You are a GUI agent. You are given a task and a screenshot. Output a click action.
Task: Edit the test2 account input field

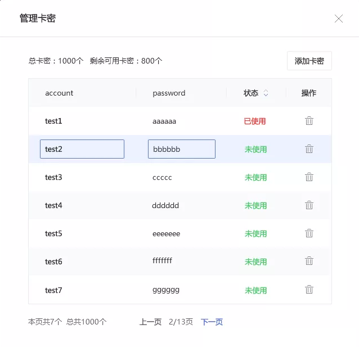tap(82, 149)
